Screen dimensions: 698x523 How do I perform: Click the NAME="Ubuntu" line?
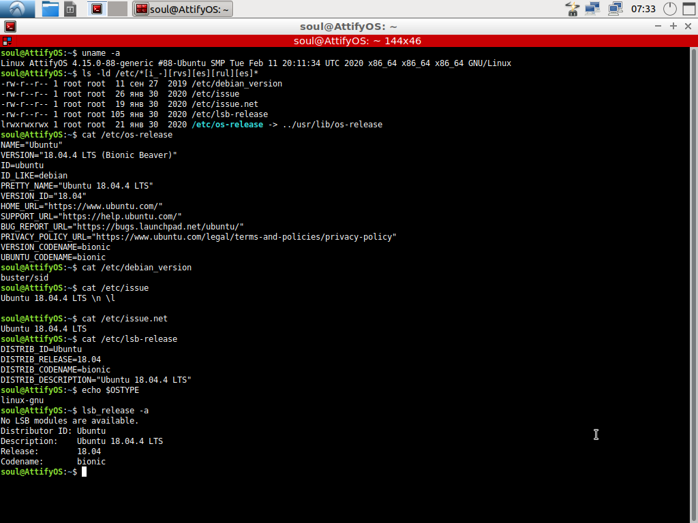[31, 145]
